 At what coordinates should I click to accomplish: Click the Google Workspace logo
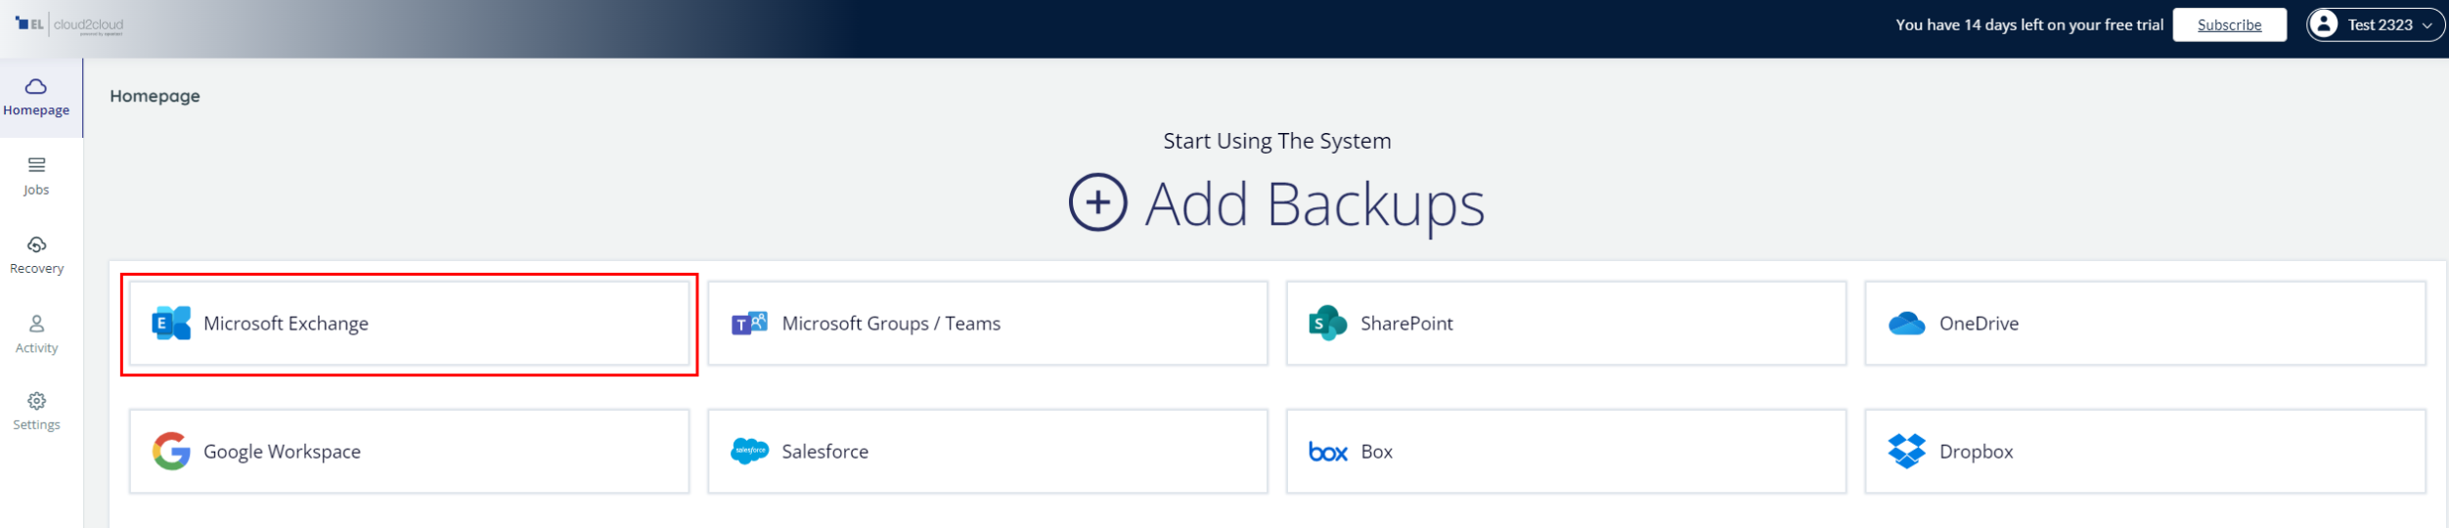coord(171,451)
